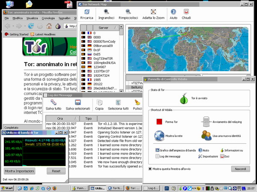This screenshot has height=192, width=257.
Task: Sort log entries by the Ora column header
Action: pos(60,118)
